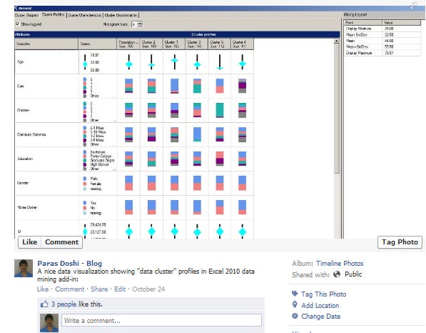Select the Cluster 5 column header
426x333 pixels.
(x=220, y=44)
